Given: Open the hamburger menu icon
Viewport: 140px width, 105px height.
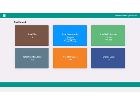Looking at the screenshot, I should click(x=4, y=15).
